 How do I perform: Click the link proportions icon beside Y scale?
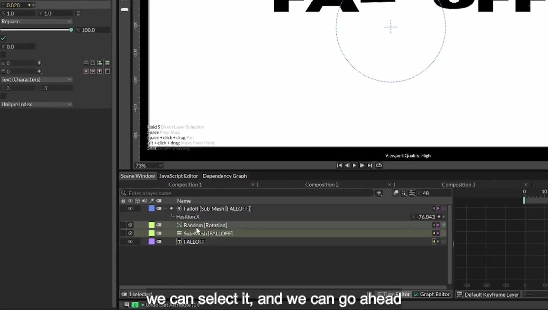click(78, 13)
